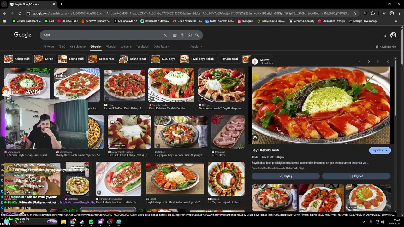Open Discord from the taskbar
Image resolution: width=404 pixels, height=227 pixels.
point(100,222)
